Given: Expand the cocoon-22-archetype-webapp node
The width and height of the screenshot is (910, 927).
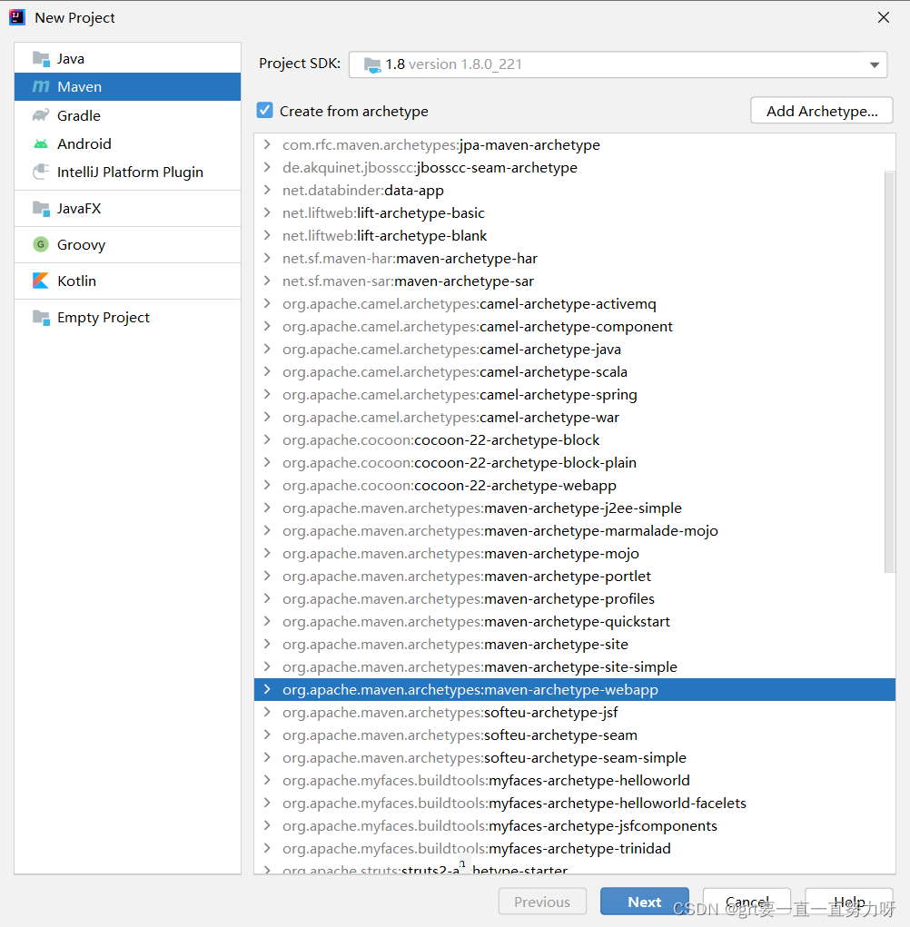Looking at the screenshot, I should (x=267, y=486).
